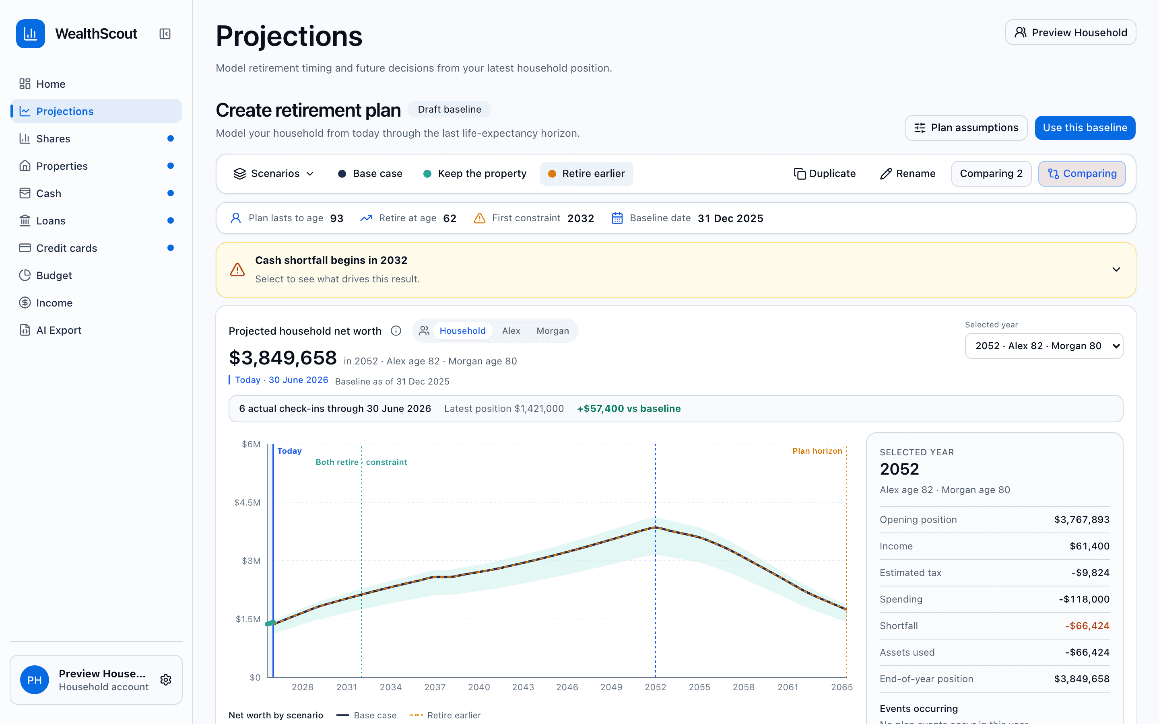Click the Today marker on chart
The width and height of the screenshot is (1159, 724).
pyautogui.click(x=289, y=450)
